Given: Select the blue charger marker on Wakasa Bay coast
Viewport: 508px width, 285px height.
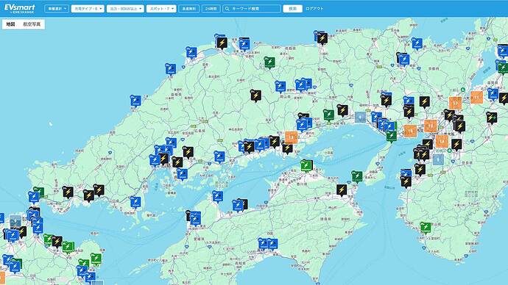Looking at the screenshot, I should (417, 43).
